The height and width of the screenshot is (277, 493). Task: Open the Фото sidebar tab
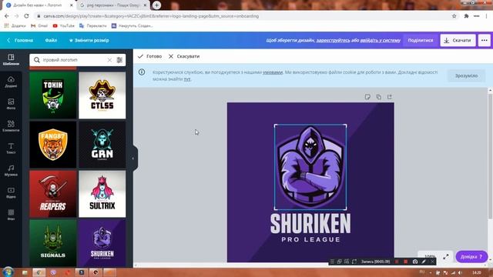(x=11, y=104)
